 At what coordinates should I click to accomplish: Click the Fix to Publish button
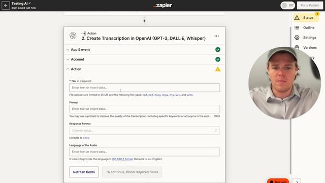pos(310,6)
